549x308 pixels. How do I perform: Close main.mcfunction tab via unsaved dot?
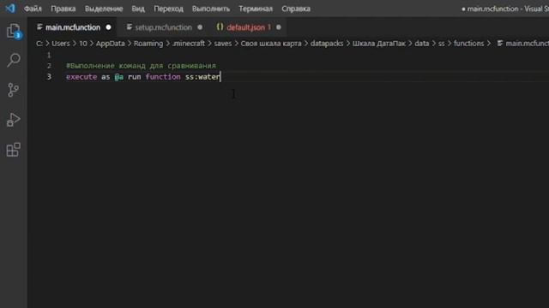tap(109, 27)
